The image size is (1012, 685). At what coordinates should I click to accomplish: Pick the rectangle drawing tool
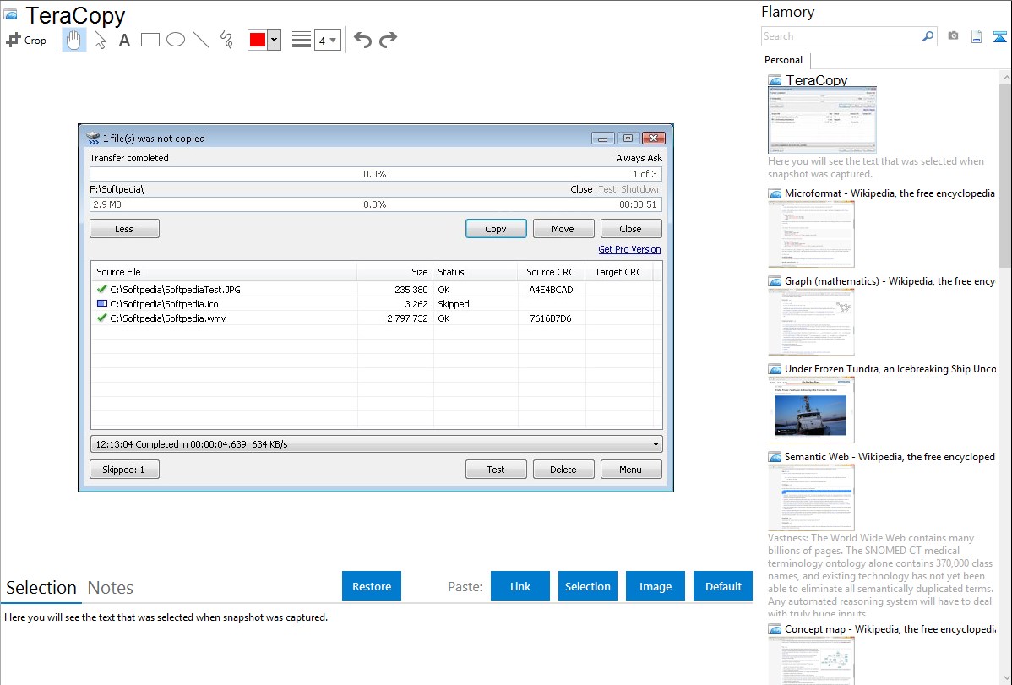tap(150, 40)
